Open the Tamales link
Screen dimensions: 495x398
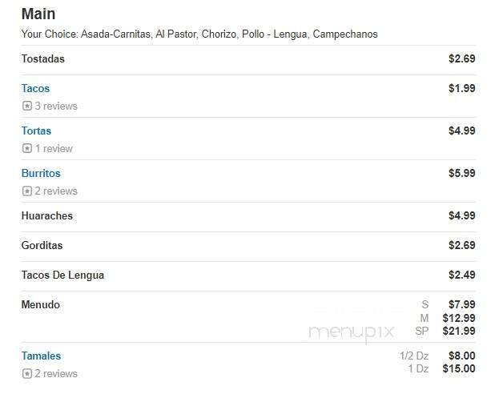pos(41,356)
